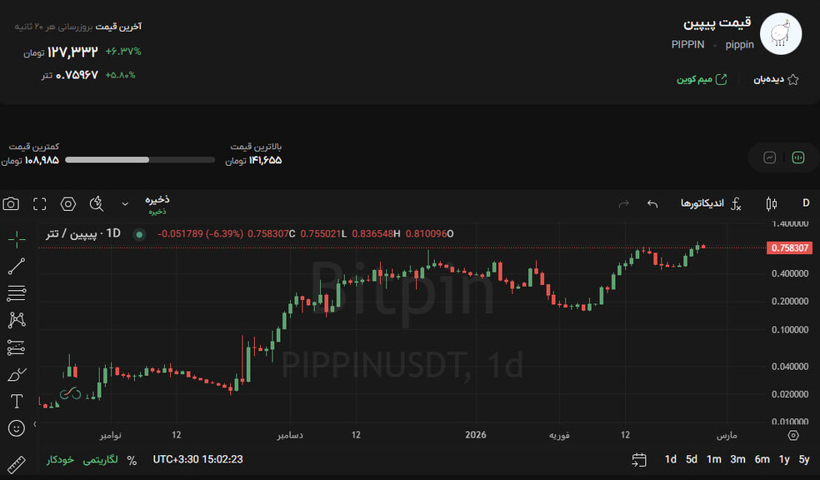Click the 2026 time axis label
Image resolution: width=820 pixels, height=480 pixels.
click(x=475, y=435)
